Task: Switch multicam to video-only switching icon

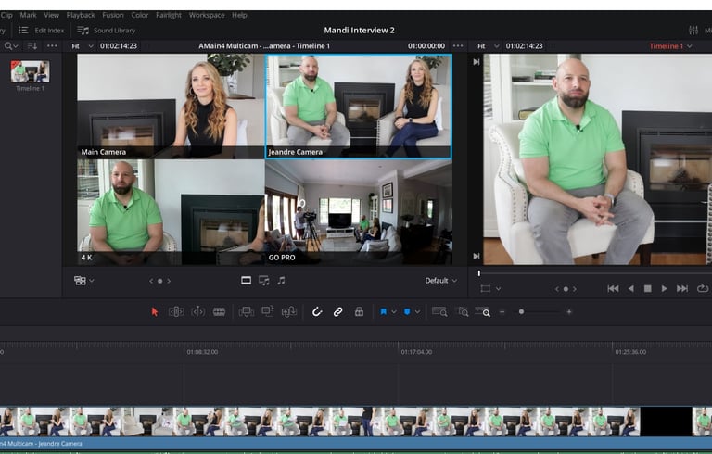Action: point(246,281)
